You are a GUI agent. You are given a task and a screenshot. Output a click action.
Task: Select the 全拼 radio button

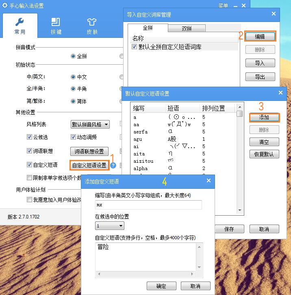tap(73, 56)
